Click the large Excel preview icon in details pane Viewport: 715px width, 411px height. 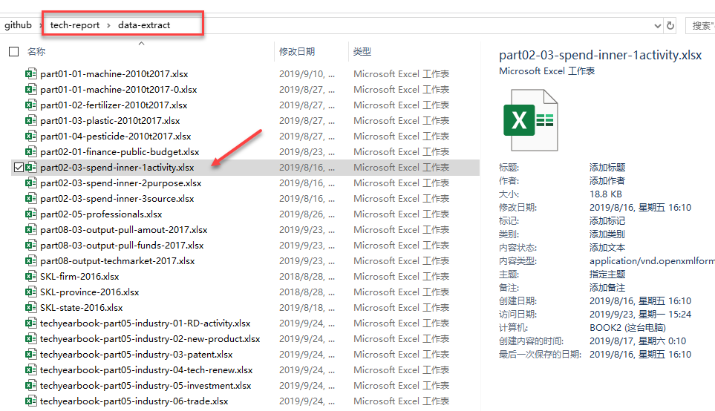pos(530,120)
